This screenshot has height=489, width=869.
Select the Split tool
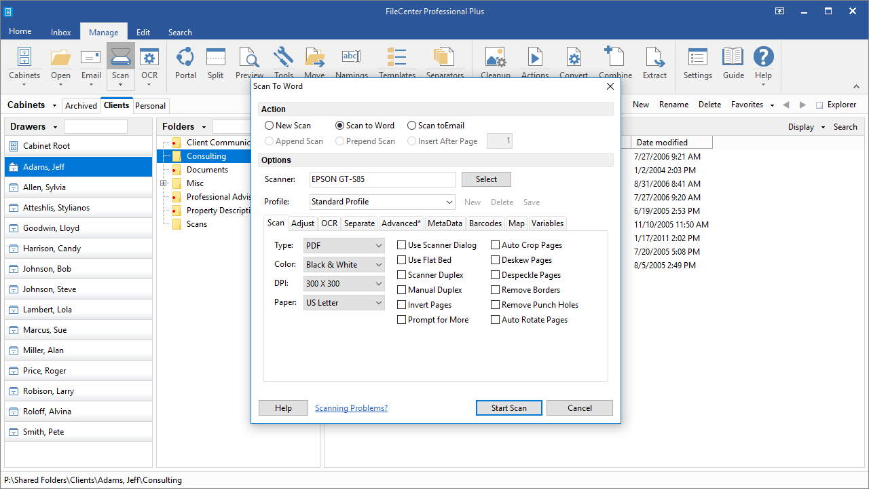point(216,63)
